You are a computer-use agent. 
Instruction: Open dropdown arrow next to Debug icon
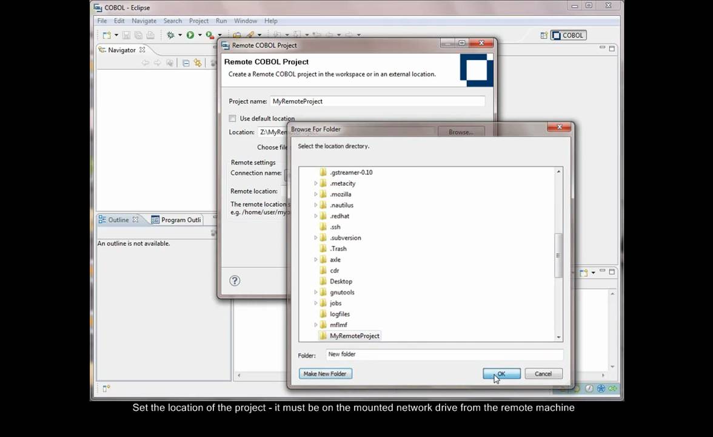click(x=180, y=35)
